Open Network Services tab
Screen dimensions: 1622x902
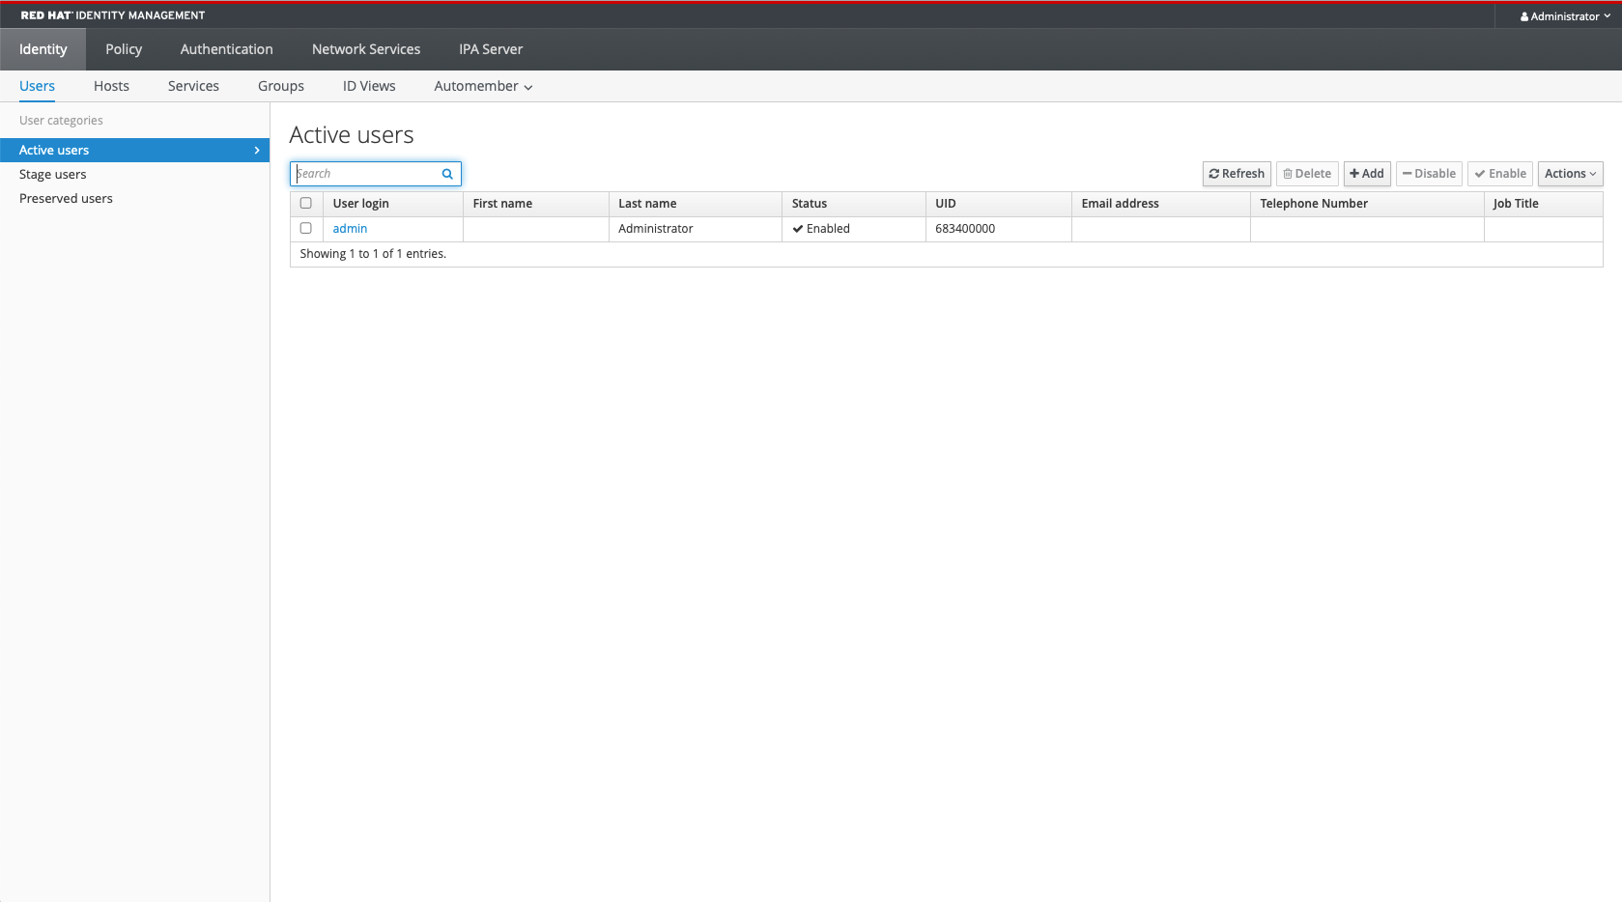366,49
